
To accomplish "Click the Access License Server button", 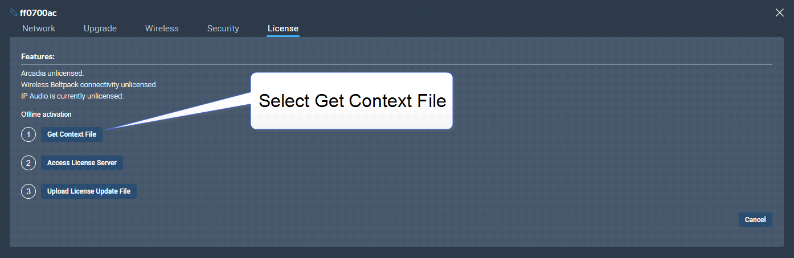I will click(82, 163).
